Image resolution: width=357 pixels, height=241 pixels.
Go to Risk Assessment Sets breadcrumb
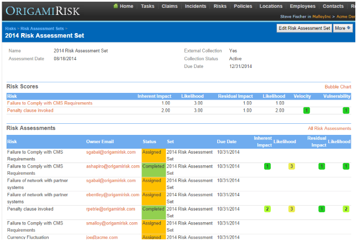coord(42,29)
